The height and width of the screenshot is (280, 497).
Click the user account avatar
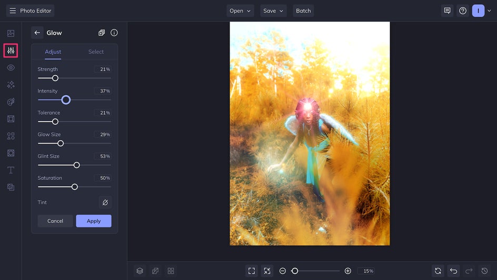478,11
